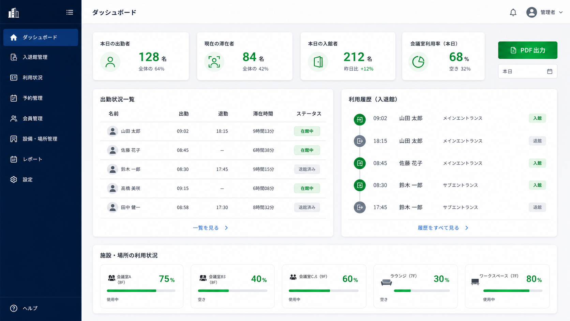Click サブエントランス on the 08:30 history row
This screenshot has width=570, height=321.
point(460,185)
